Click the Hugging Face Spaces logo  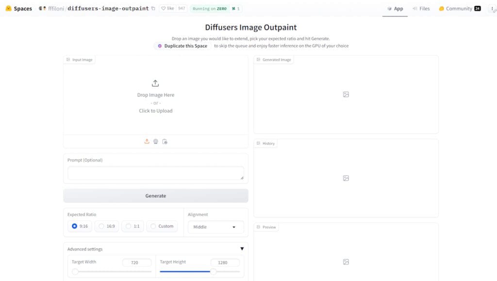pyautogui.click(x=9, y=9)
